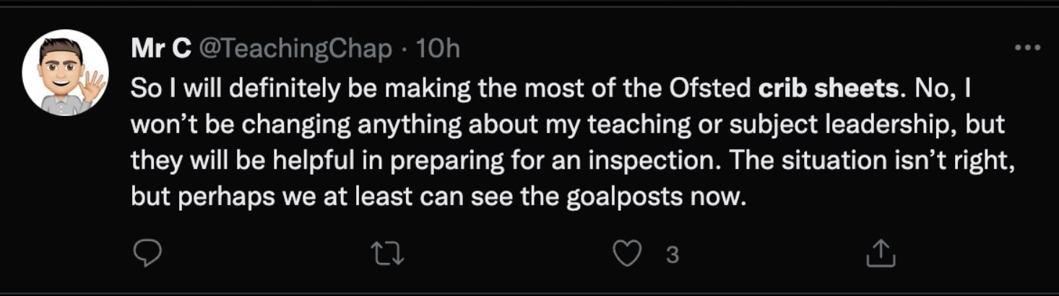Screen dimensions: 1059x296
Task: Retweet this post by Mr C
Action: [386, 253]
